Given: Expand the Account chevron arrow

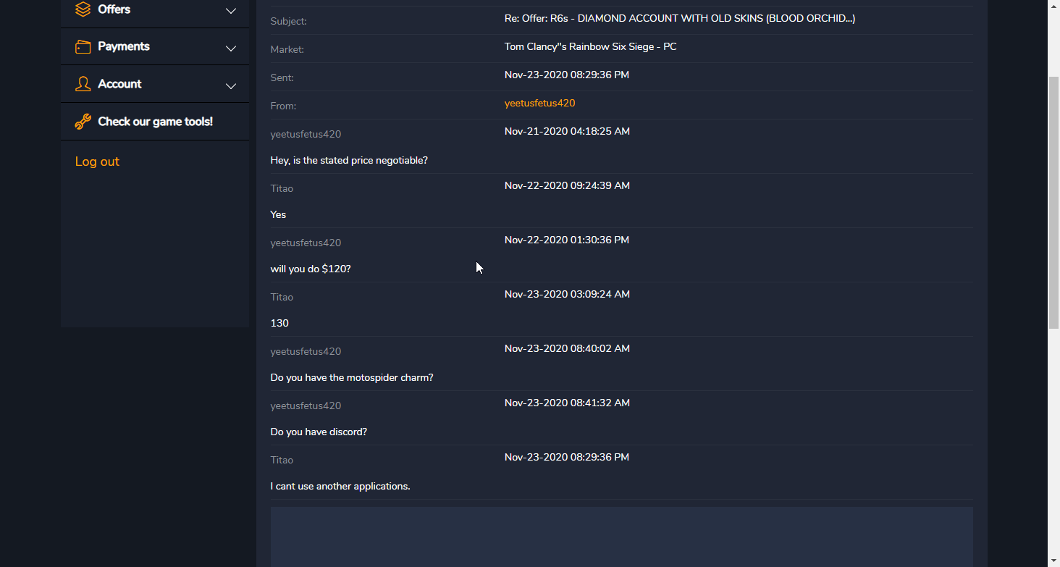Looking at the screenshot, I should click(231, 86).
